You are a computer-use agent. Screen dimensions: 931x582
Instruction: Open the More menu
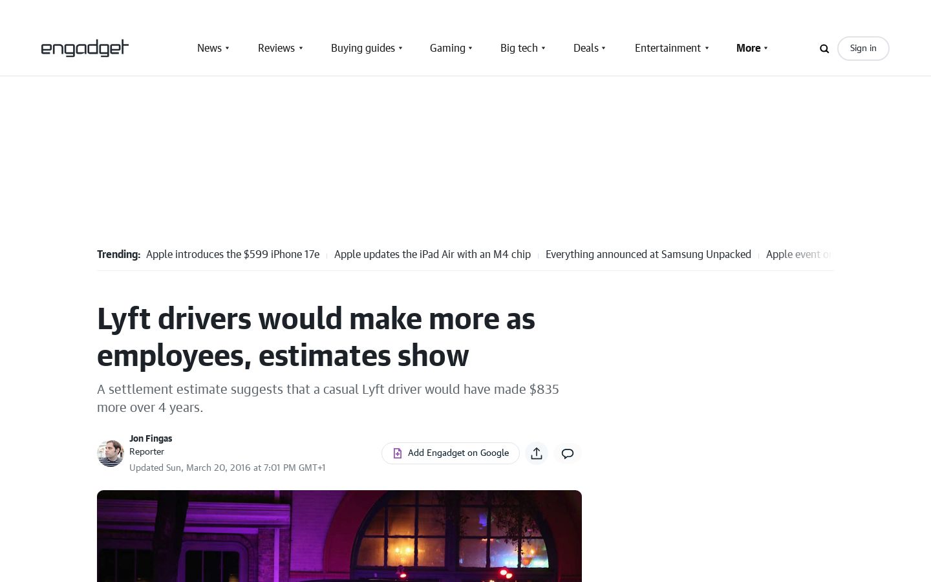tap(748, 48)
